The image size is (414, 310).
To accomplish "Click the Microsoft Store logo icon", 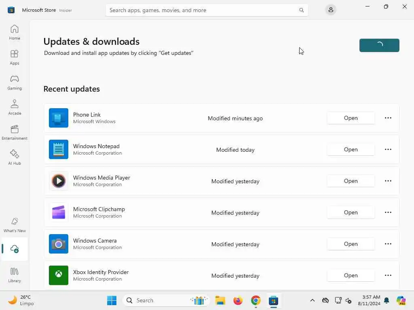I will point(11,10).
